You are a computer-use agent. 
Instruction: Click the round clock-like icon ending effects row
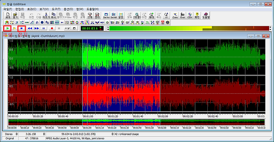[x=168, y=22]
